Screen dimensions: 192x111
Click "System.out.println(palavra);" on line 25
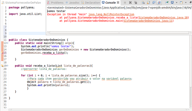coord(48,85)
